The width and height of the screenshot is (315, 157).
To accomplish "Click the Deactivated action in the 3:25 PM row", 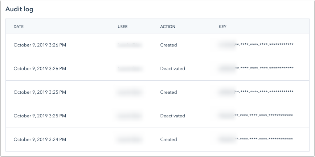I will point(172,116).
